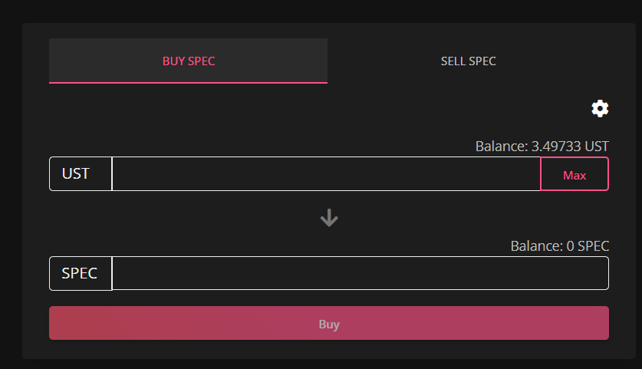This screenshot has height=369, width=642.
Task: Click the pink Buy button
Action: point(329,323)
